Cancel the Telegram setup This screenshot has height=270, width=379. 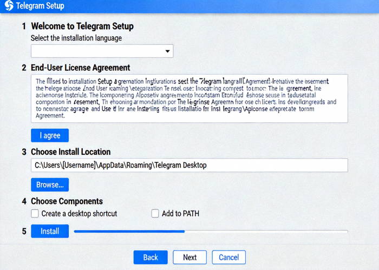coord(229,257)
